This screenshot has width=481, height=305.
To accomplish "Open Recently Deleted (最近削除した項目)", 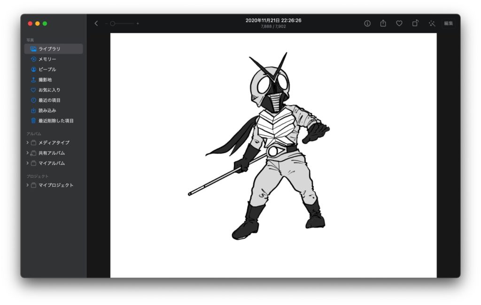I will point(54,121).
